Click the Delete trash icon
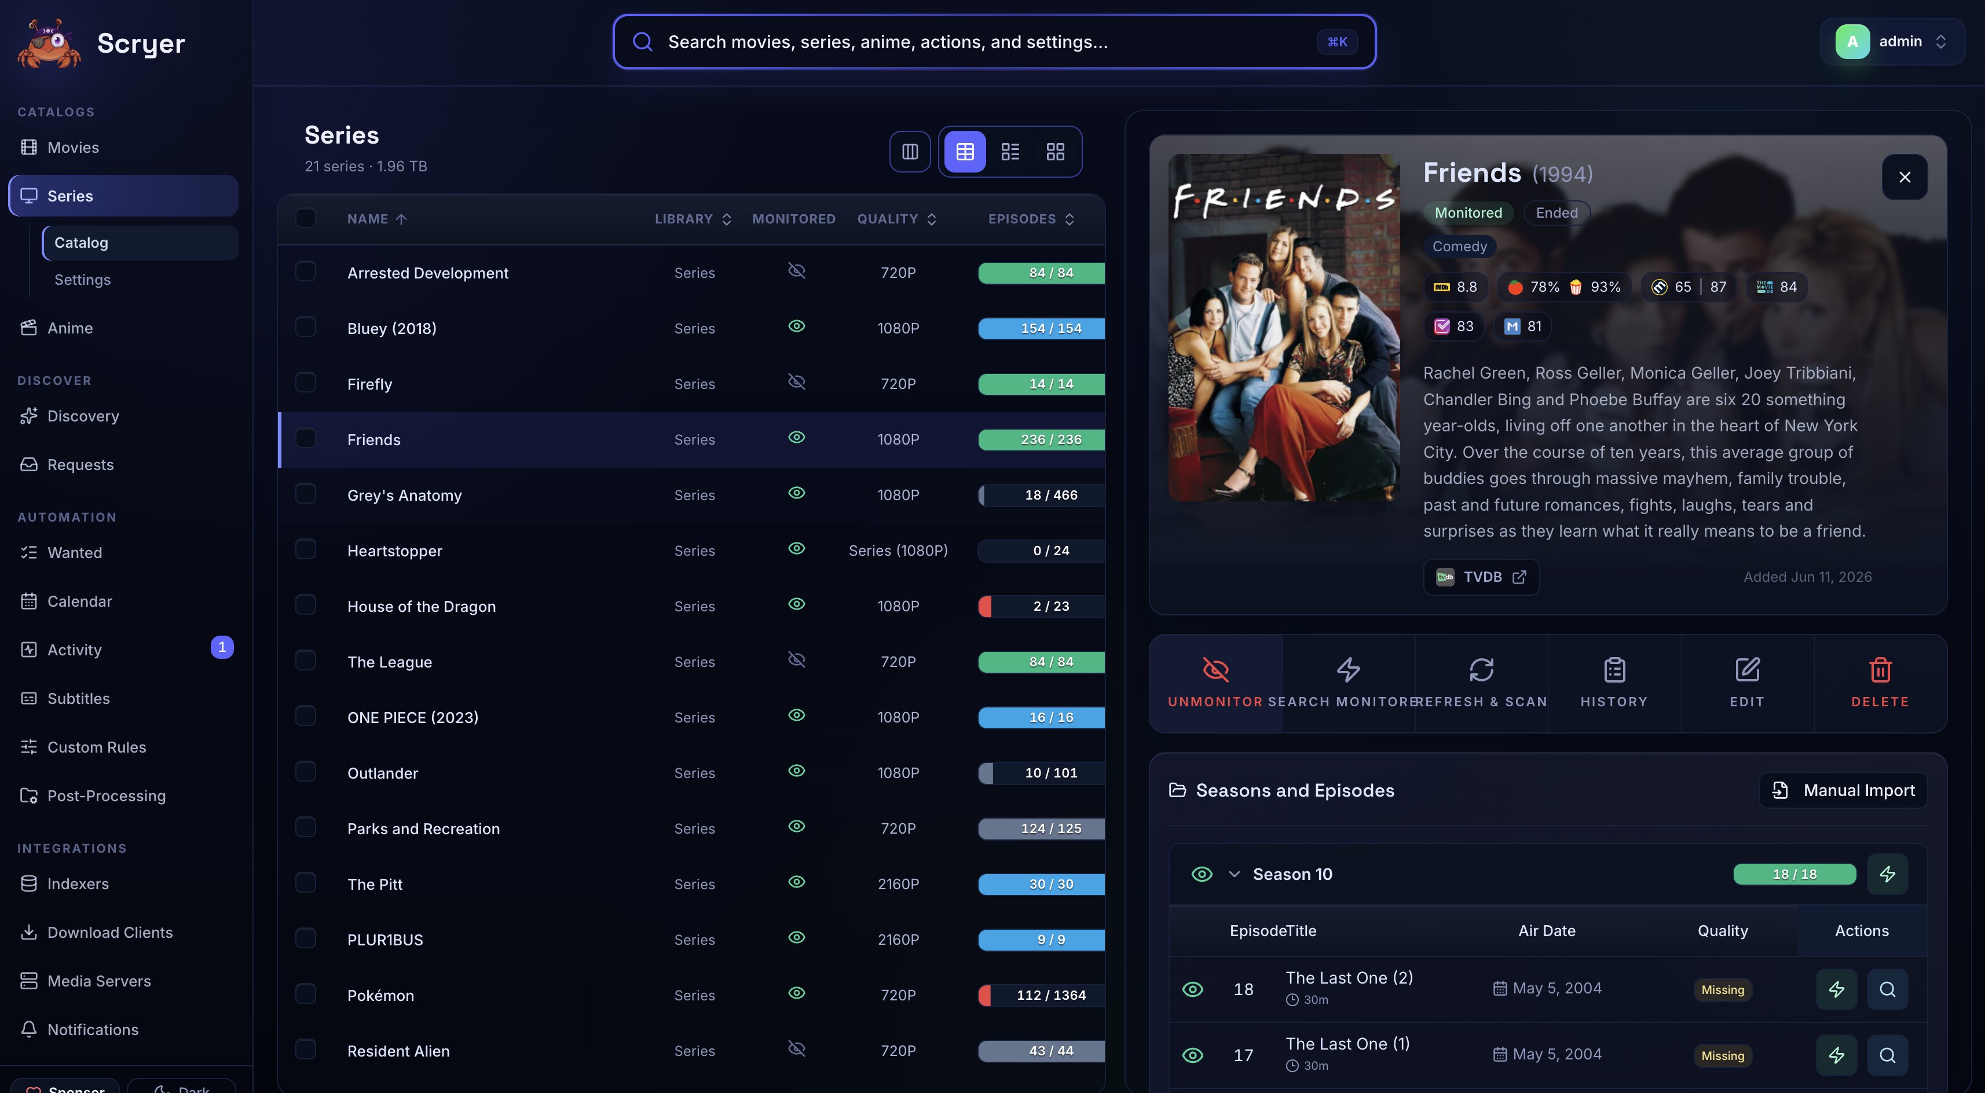 click(1880, 669)
